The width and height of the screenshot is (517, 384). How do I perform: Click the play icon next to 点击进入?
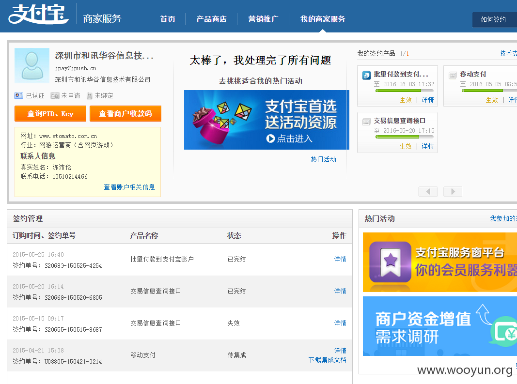coord(270,138)
